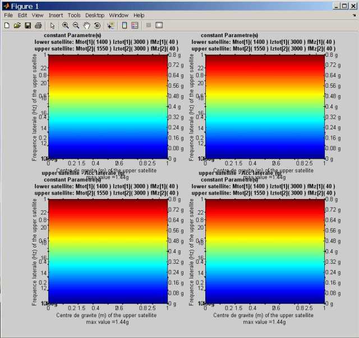Image resolution: width=359 pixels, height=338 pixels.
Task: Enable the Rotate 3D tool
Action: 97,25
